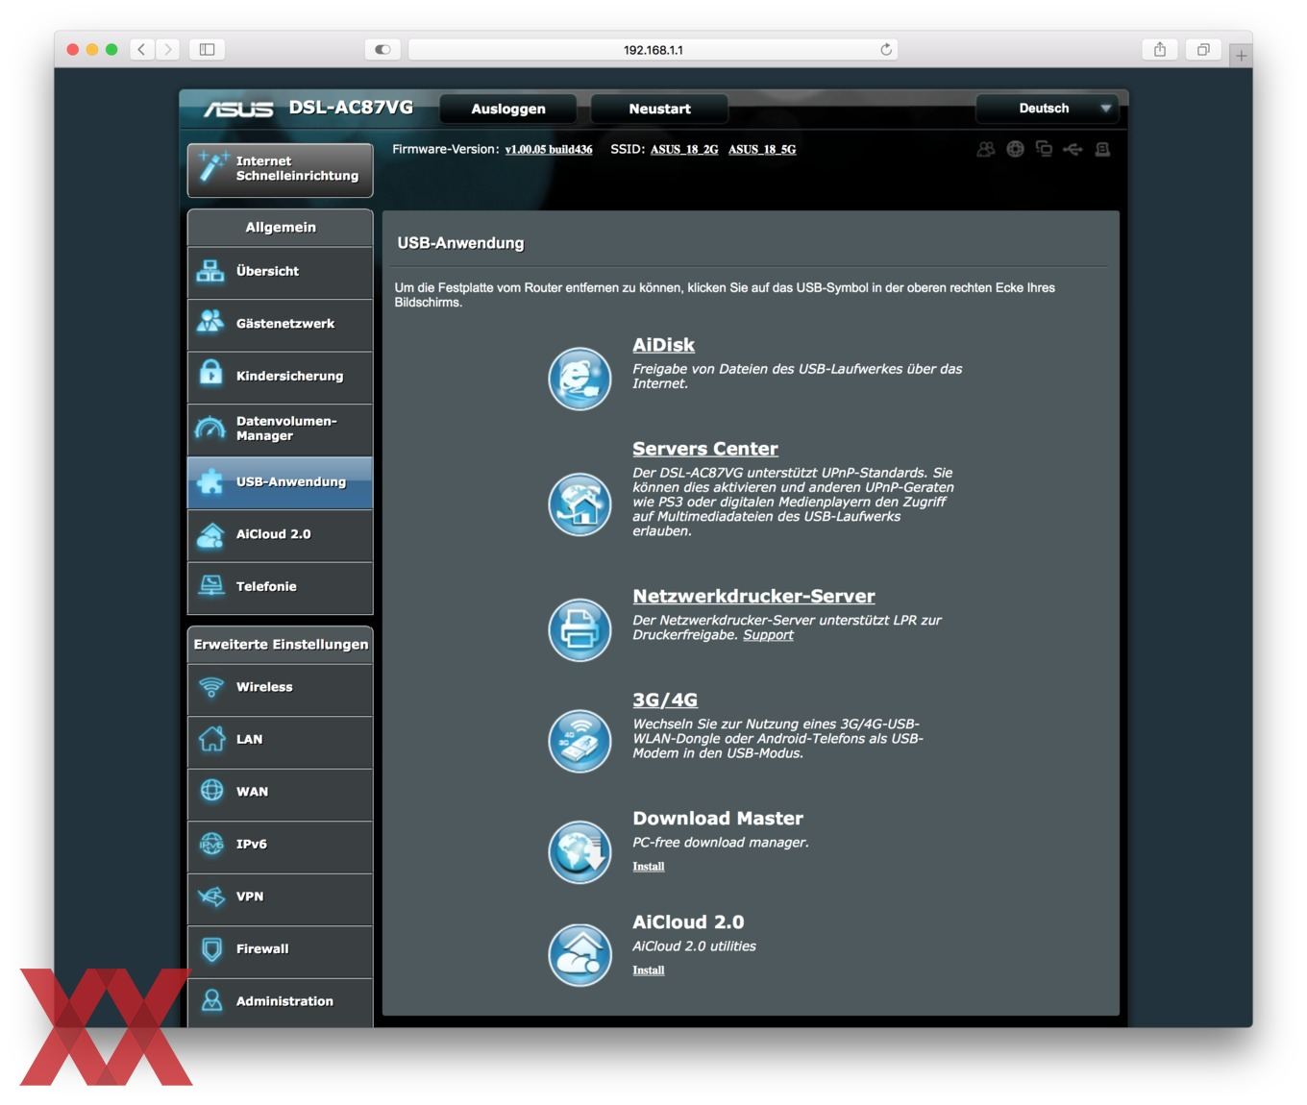The height and width of the screenshot is (1105, 1307).
Task: Open the Deutsch language dropdown
Action: (x=1048, y=109)
